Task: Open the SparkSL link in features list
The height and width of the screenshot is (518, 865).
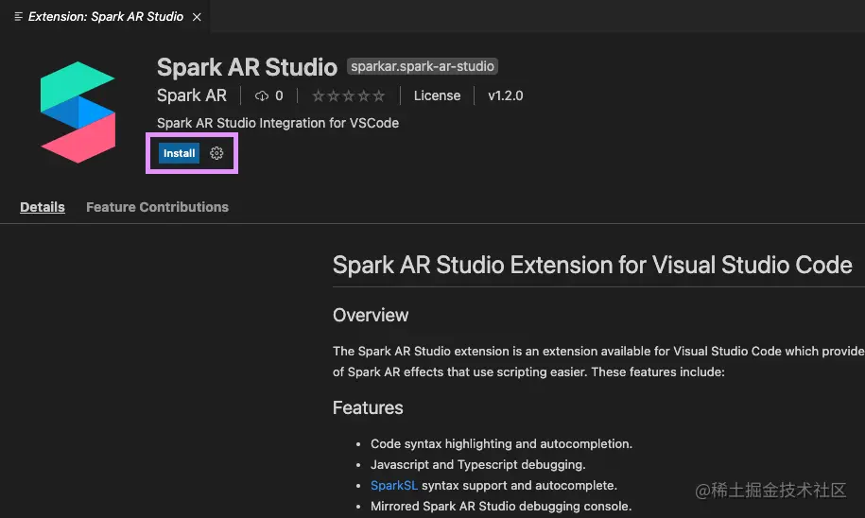Action: [394, 486]
